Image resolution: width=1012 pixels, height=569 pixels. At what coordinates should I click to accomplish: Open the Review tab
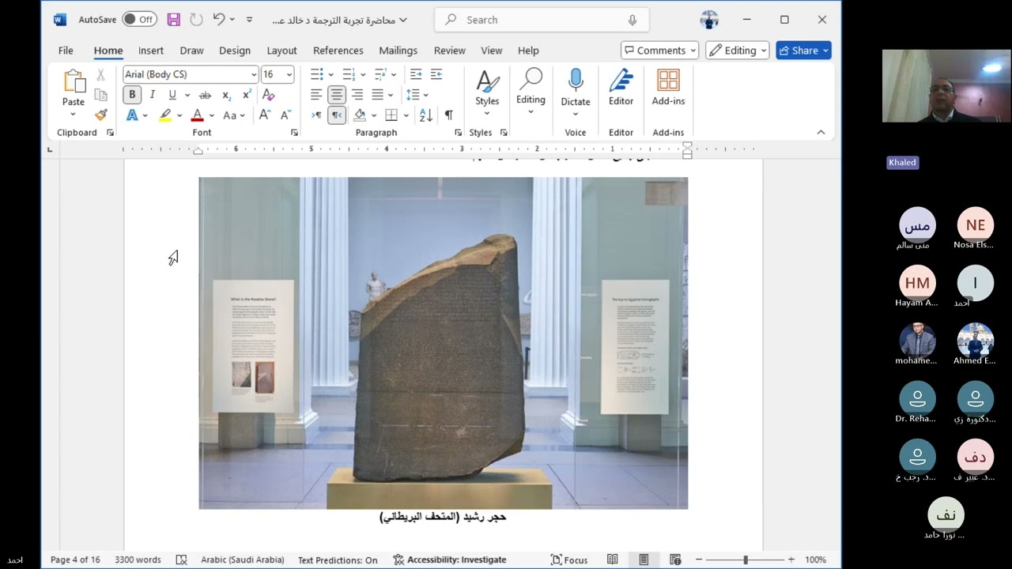pyautogui.click(x=450, y=51)
